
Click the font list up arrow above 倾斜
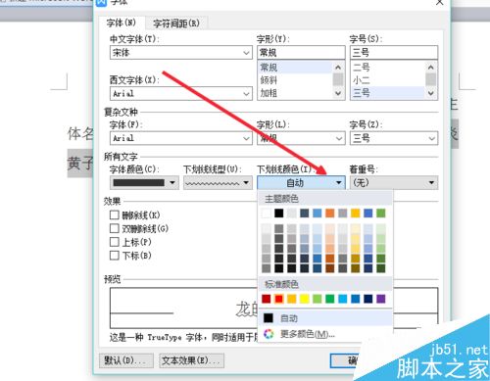click(338, 68)
